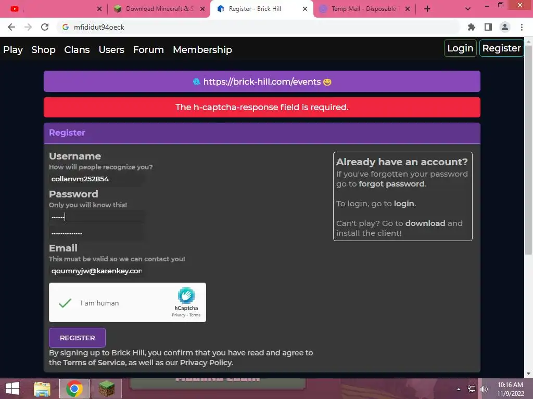The width and height of the screenshot is (533, 399).
Task: Open File Explorer from the taskbar
Action: tap(42, 389)
